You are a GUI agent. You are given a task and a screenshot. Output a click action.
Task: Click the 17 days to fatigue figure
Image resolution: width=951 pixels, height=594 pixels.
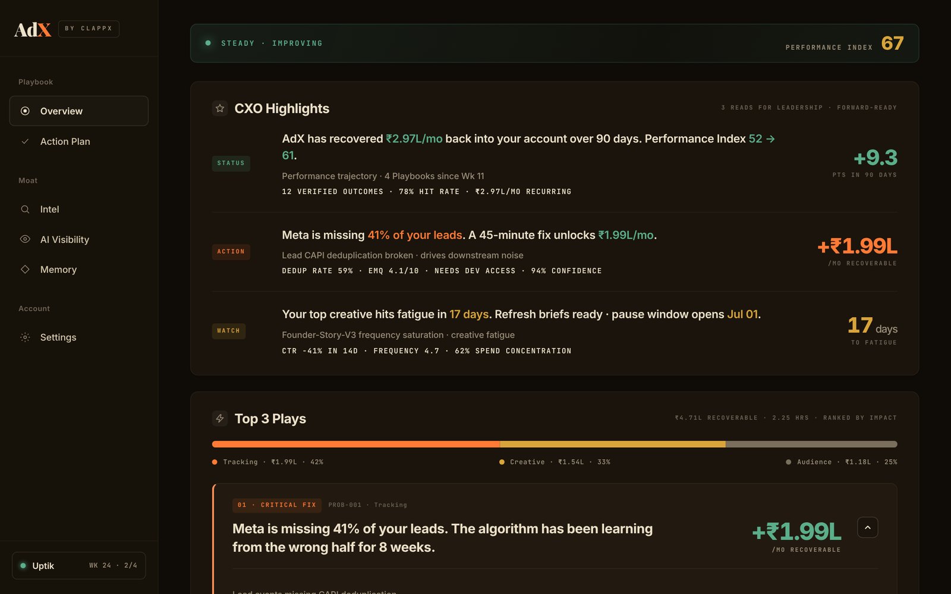pos(873,326)
